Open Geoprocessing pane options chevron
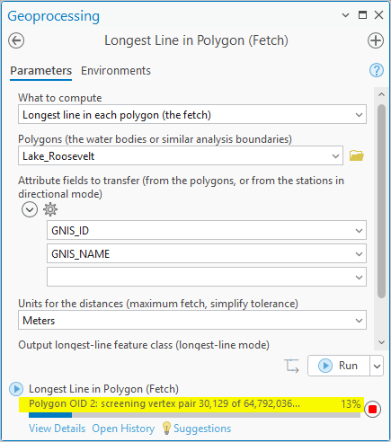 (345, 15)
